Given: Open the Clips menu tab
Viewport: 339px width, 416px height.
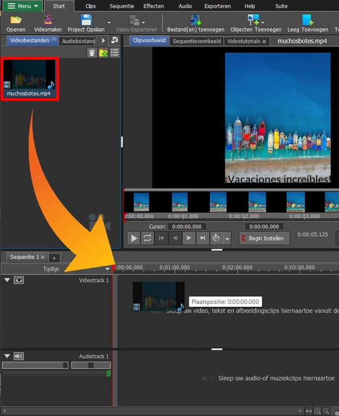Looking at the screenshot, I should coord(91,6).
